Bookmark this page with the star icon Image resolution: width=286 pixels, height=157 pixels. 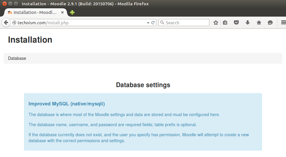pos(216,23)
